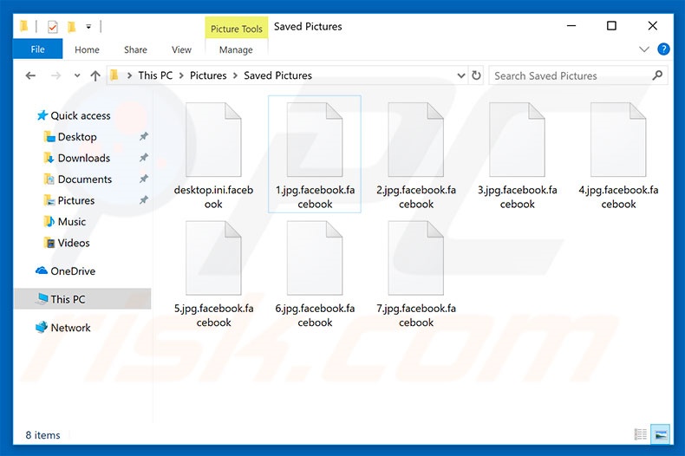
Task: Click the search magnifier icon
Action: (656, 75)
